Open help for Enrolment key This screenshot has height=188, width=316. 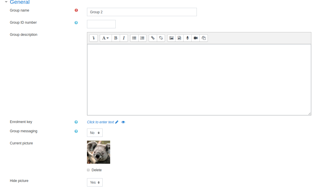click(x=76, y=122)
